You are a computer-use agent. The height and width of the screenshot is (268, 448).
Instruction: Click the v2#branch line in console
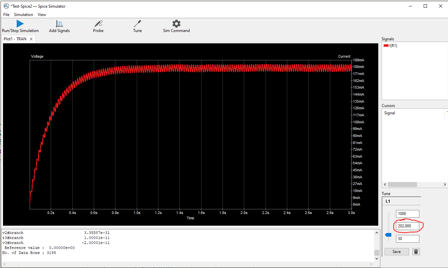pyautogui.click(x=56, y=233)
